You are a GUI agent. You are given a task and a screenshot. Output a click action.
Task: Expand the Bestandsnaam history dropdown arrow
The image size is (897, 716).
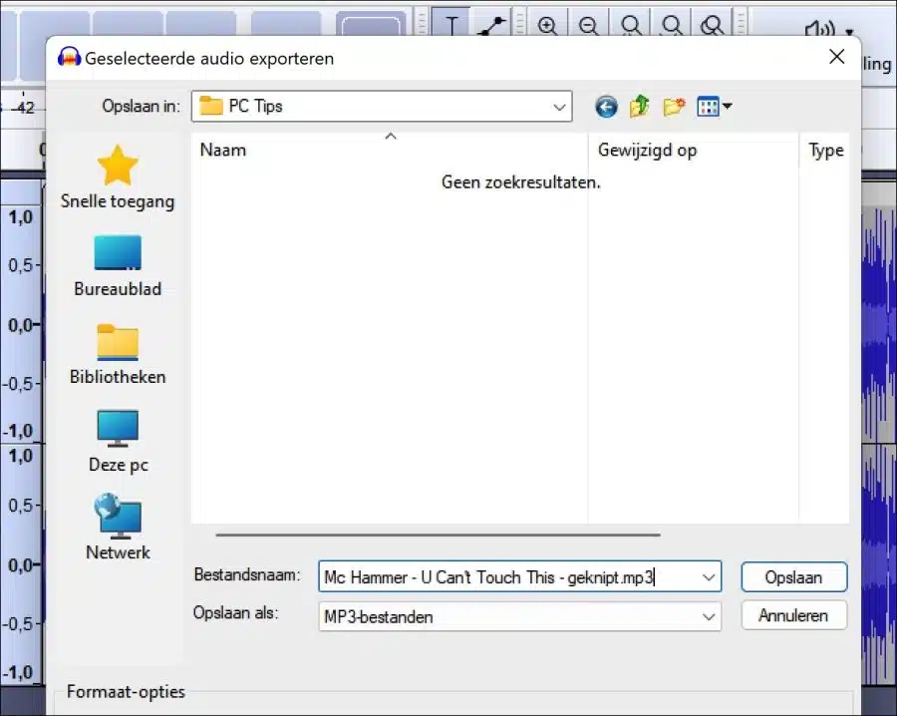pyautogui.click(x=709, y=577)
